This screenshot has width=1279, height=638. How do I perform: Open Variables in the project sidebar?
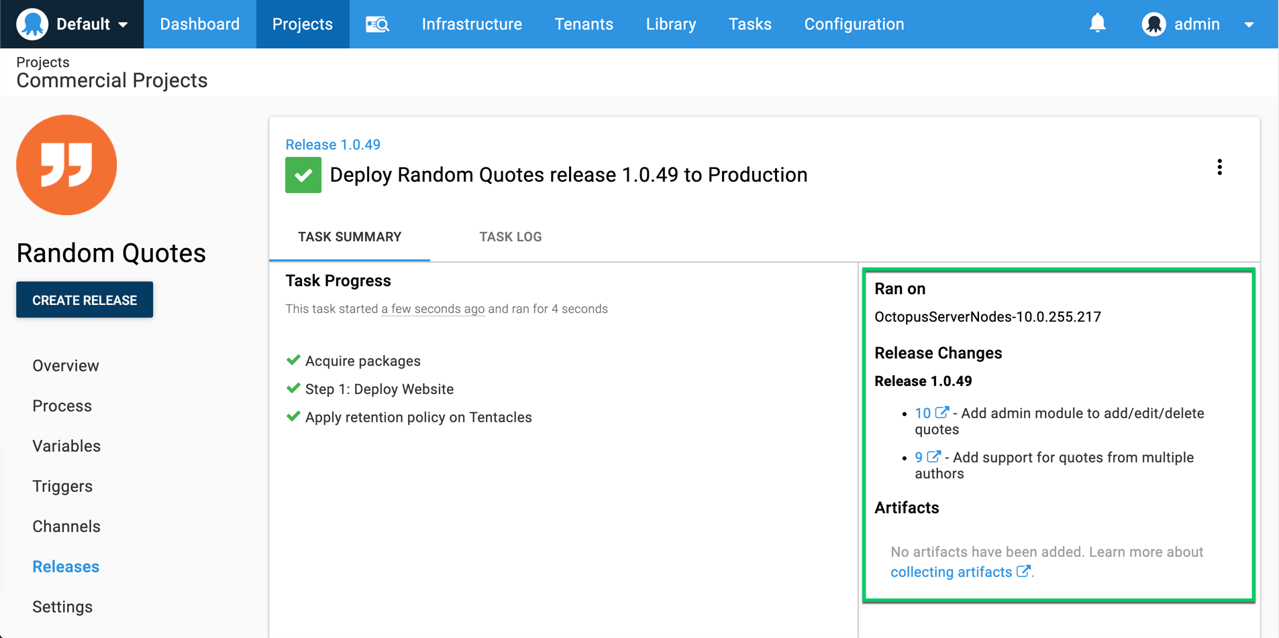click(x=66, y=445)
